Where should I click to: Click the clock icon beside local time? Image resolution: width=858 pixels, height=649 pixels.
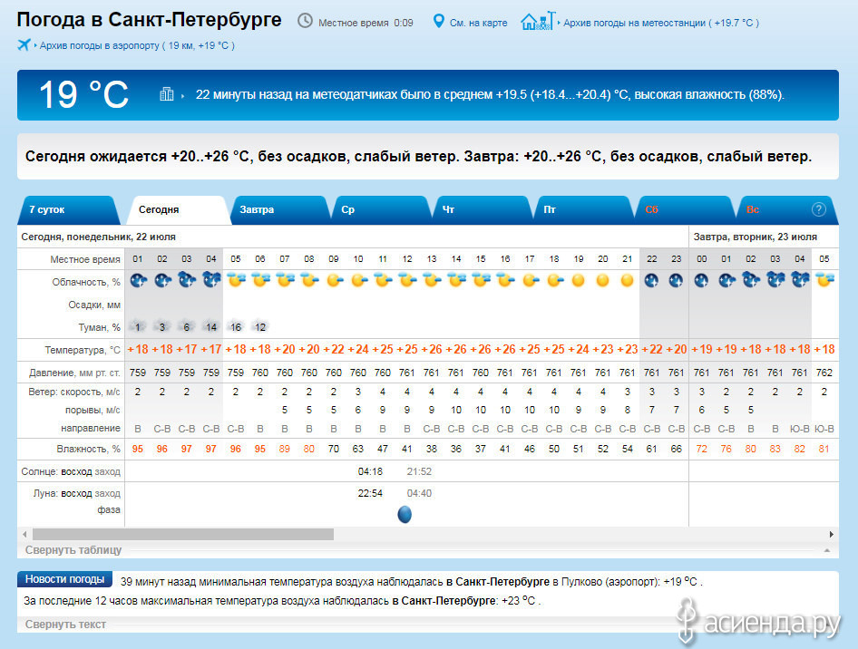click(x=305, y=22)
